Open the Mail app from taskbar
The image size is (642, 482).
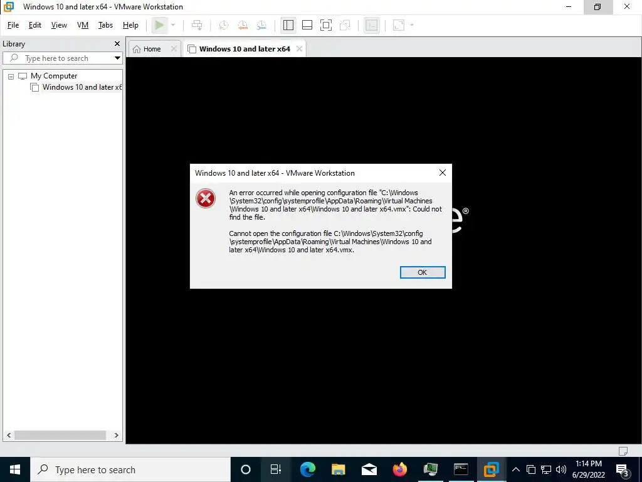point(369,469)
